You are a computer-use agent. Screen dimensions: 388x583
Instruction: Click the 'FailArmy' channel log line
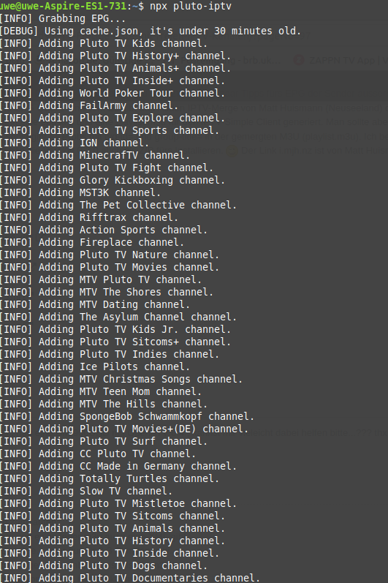pos(89,105)
